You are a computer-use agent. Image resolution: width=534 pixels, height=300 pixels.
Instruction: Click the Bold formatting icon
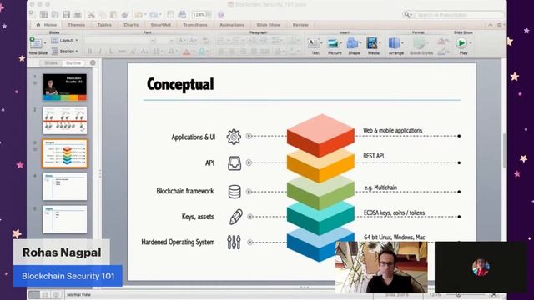tap(89, 52)
